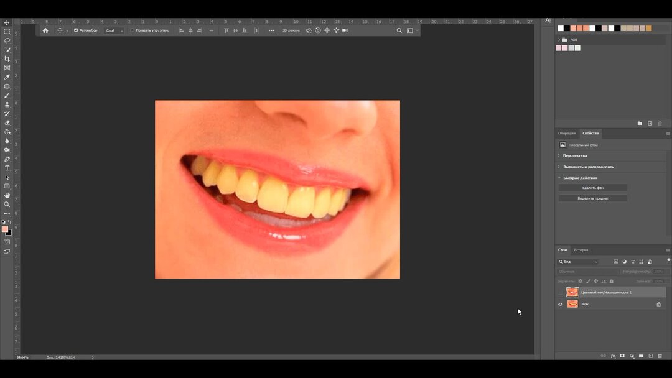The width and height of the screenshot is (672, 378).
Task: Add a layer style with the fx icon
Action: tap(613, 356)
